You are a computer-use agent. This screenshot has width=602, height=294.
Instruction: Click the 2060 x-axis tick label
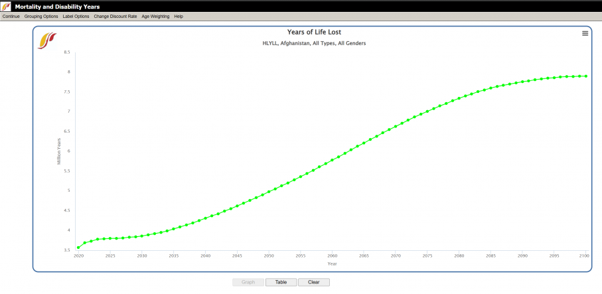332,256
